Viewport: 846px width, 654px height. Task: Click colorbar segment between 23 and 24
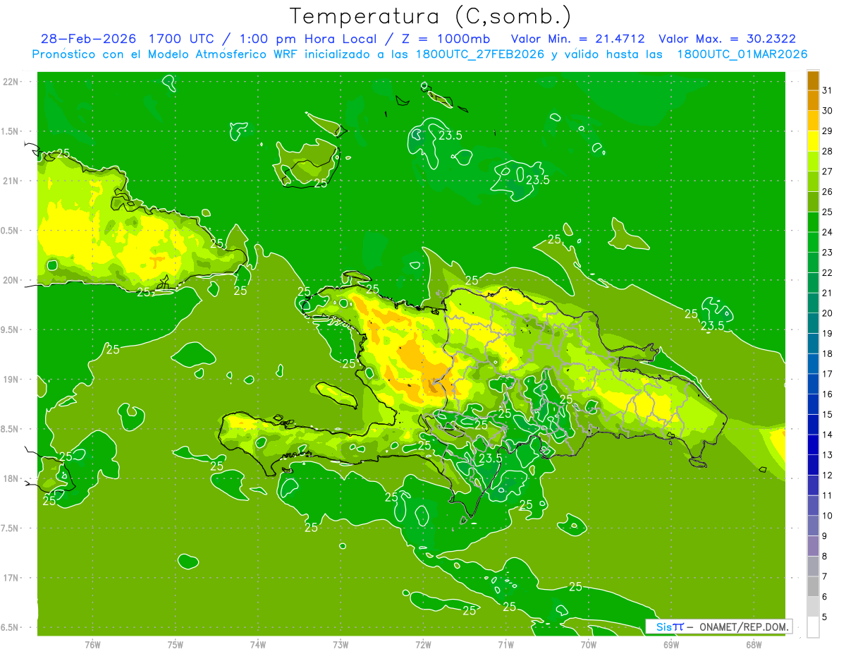point(813,242)
